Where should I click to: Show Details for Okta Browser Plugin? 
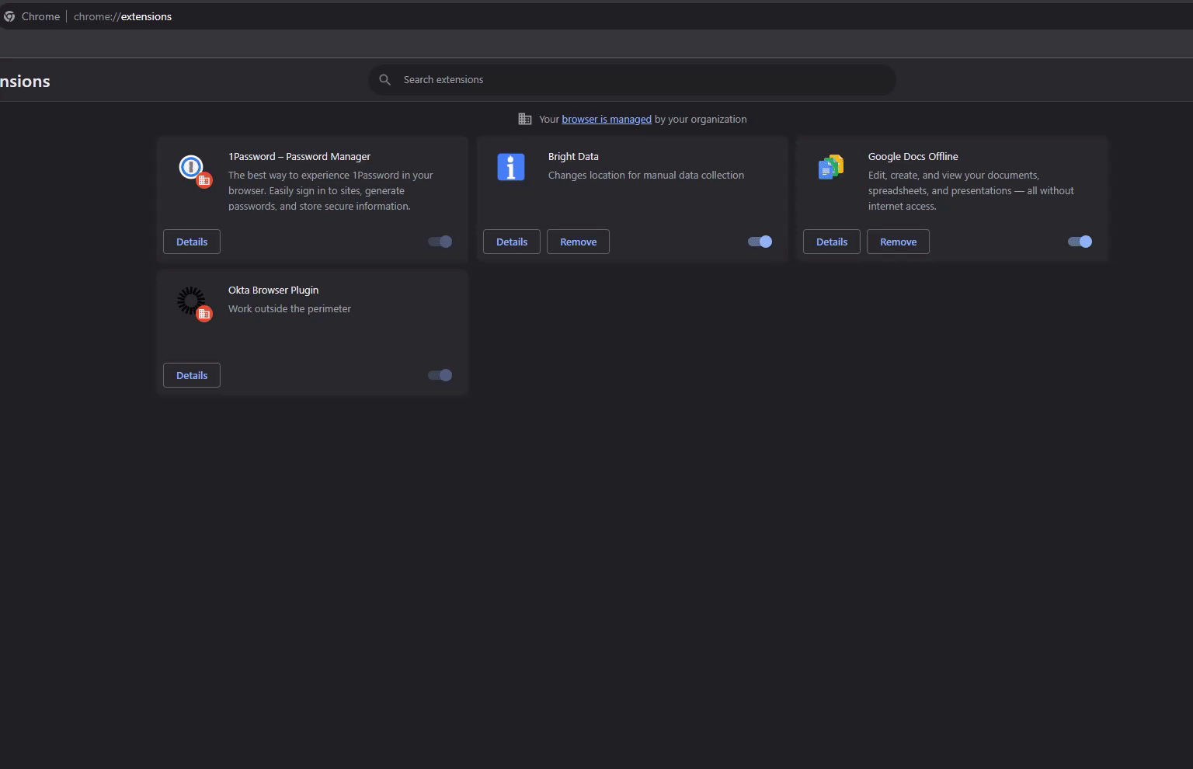(x=192, y=375)
